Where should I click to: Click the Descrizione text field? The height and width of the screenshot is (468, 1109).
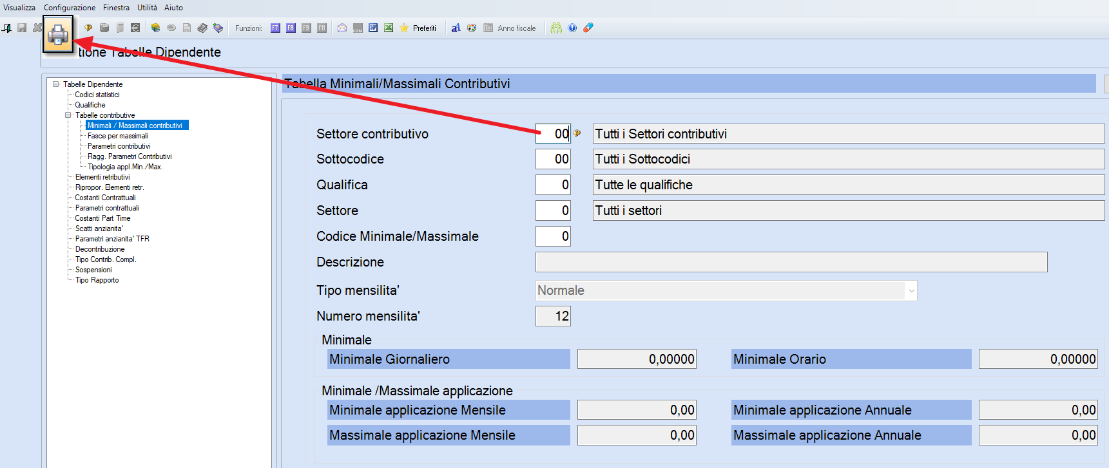pyautogui.click(x=791, y=262)
